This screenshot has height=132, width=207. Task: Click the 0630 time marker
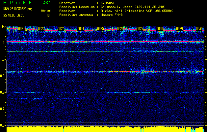pos(199,29)
